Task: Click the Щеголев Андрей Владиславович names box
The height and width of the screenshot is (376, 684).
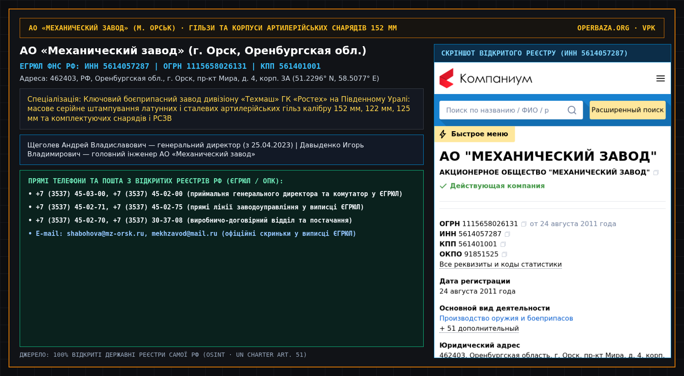Action: (x=221, y=150)
